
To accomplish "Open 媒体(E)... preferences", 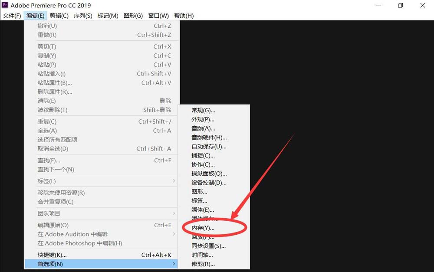I will click(214, 210).
